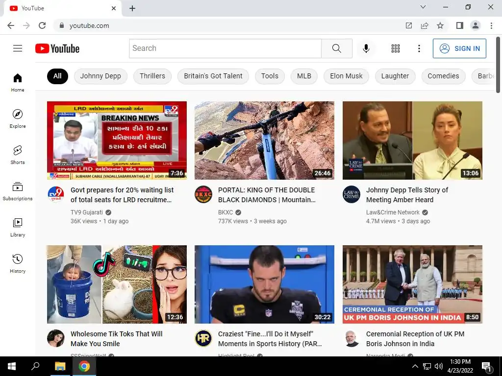The height and width of the screenshot is (376, 502).
Task: Open Chrome profile avatar
Action: pos(476,25)
